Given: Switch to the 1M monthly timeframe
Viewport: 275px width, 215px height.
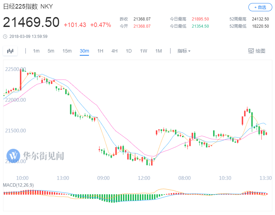Looking at the screenshot, I should tap(158, 51).
